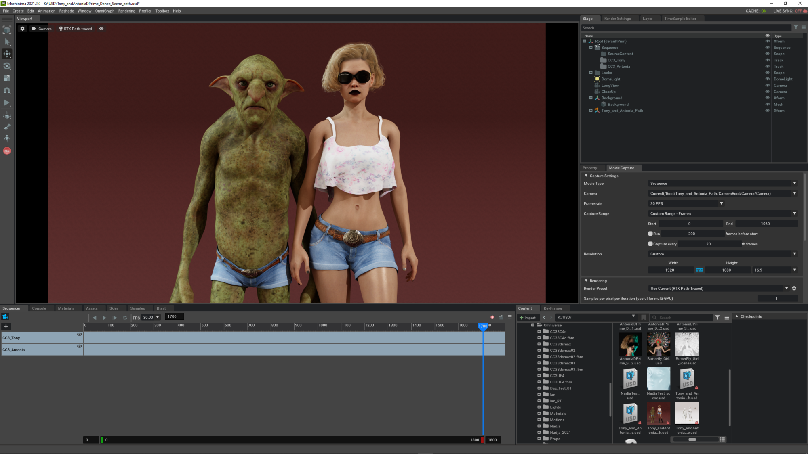
Task: Click the humanoid character figure tool
Action: [7, 139]
